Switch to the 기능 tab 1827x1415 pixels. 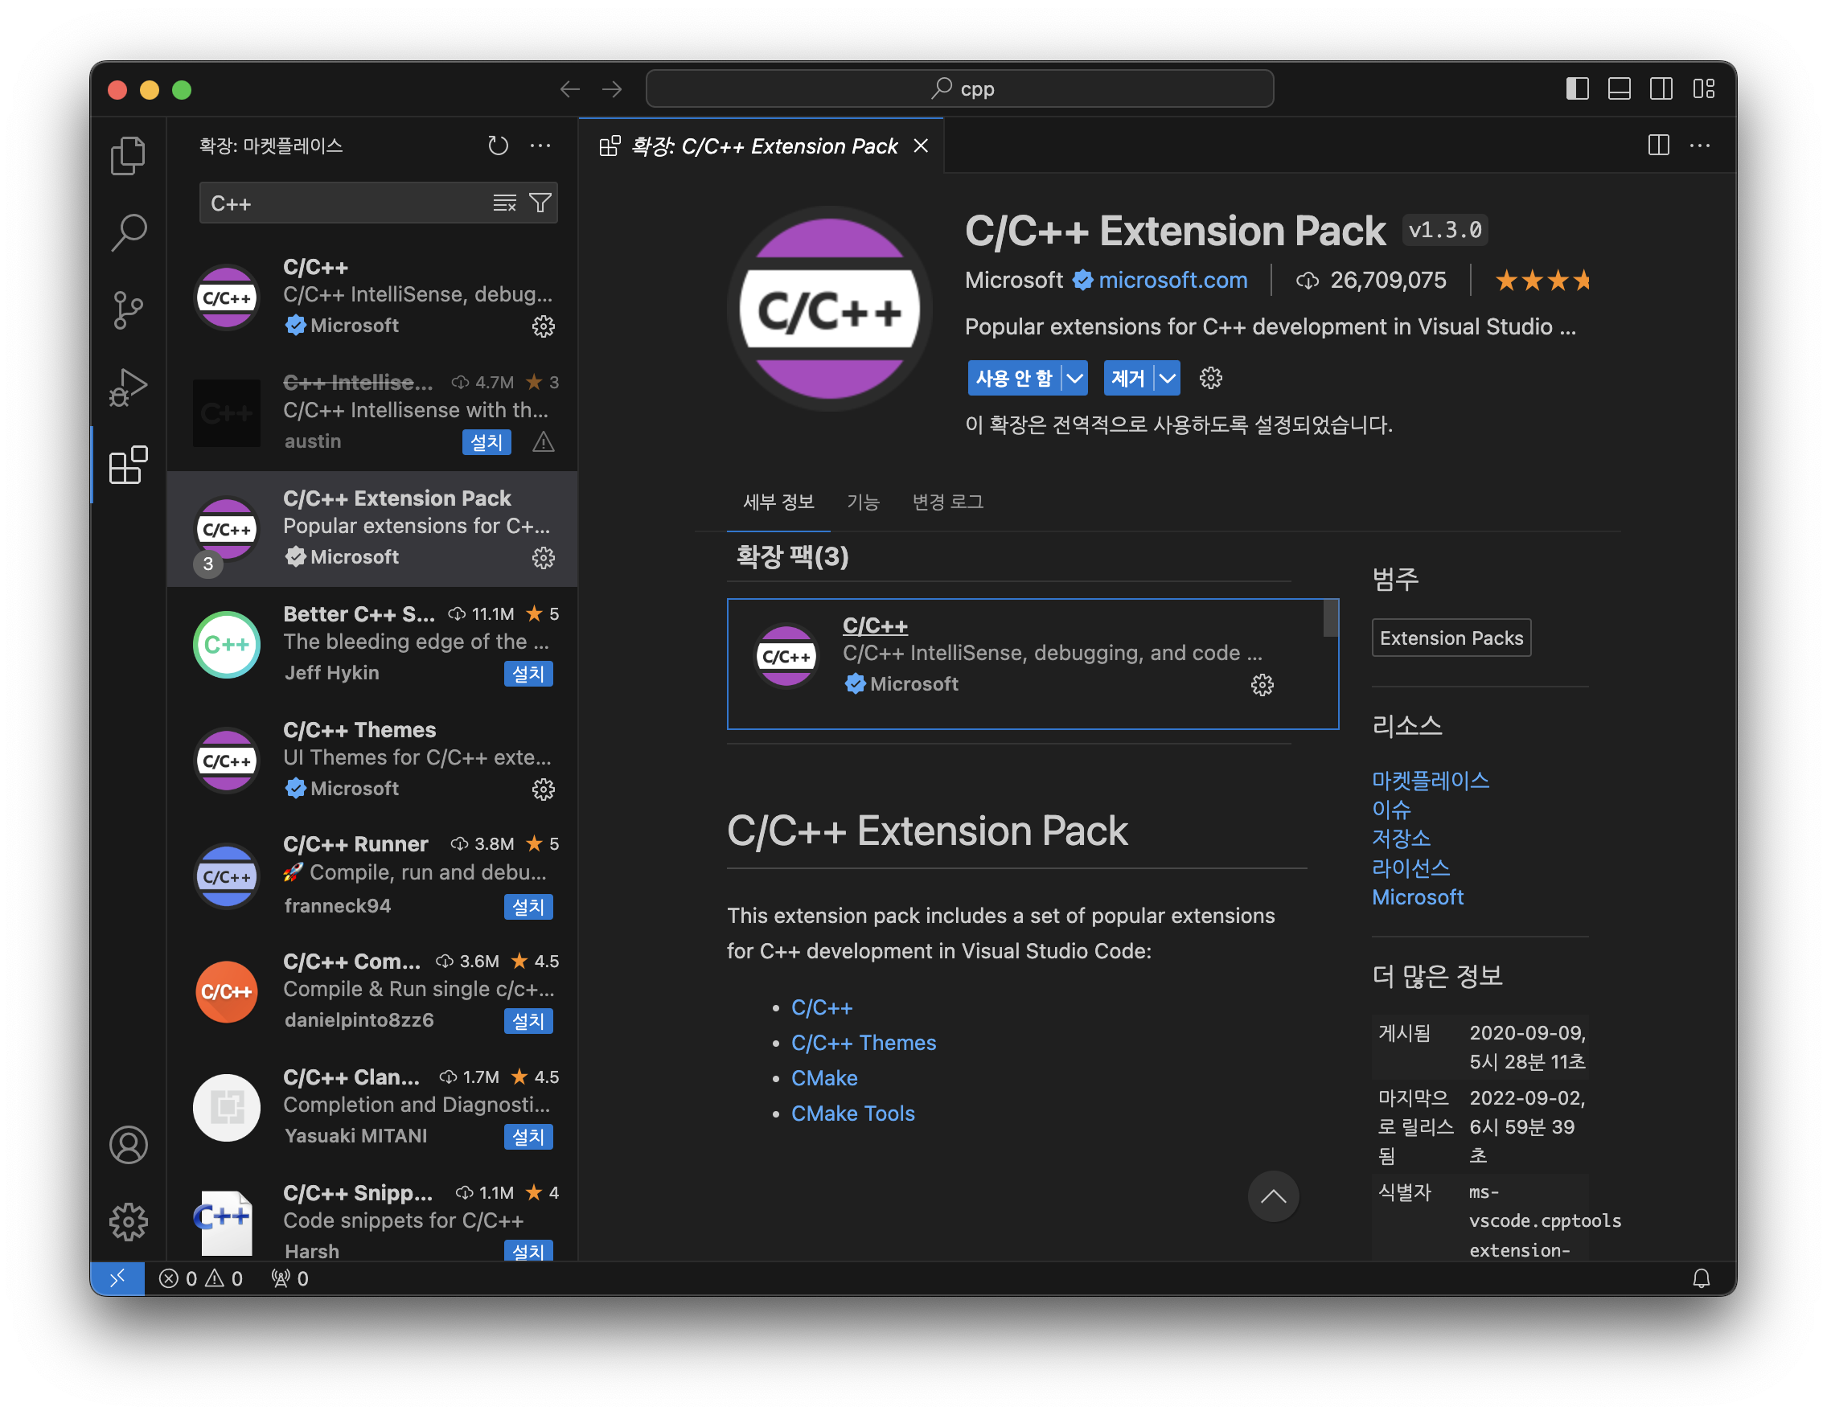point(863,502)
